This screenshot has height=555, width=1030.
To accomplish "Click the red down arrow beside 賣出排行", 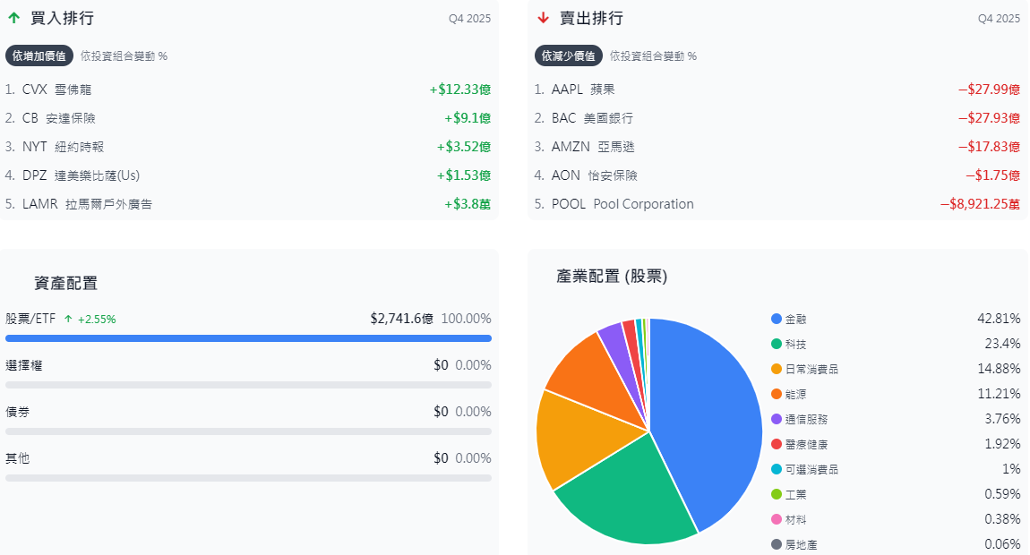I will [545, 17].
